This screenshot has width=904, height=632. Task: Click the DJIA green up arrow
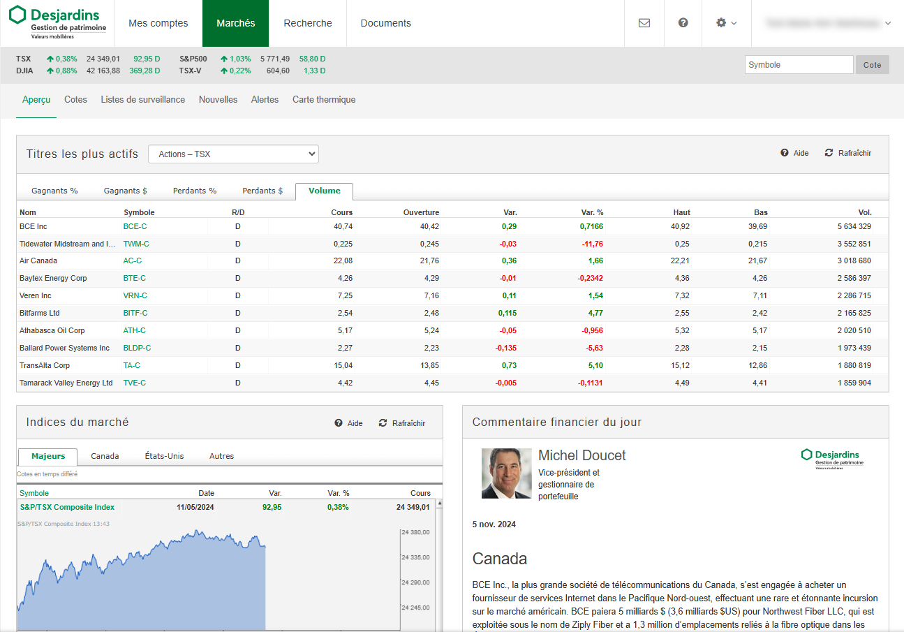[50, 71]
